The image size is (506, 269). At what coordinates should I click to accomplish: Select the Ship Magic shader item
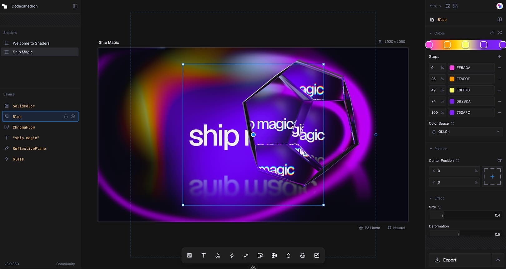(x=40, y=52)
